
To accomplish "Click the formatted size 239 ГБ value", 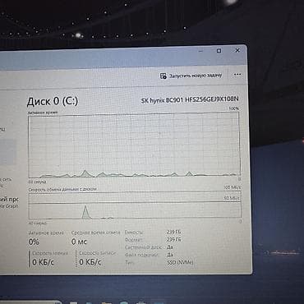I will coord(173,240).
